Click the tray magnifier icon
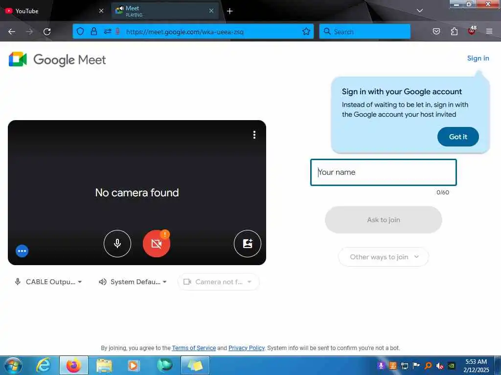Viewport: 501px width, 375px height. point(428,366)
